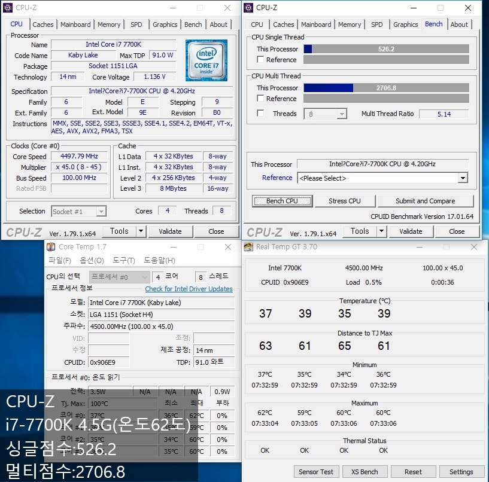489x482 pixels.
Task: Click Level 3 cache 8 MBytes value
Action: click(174, 188)
